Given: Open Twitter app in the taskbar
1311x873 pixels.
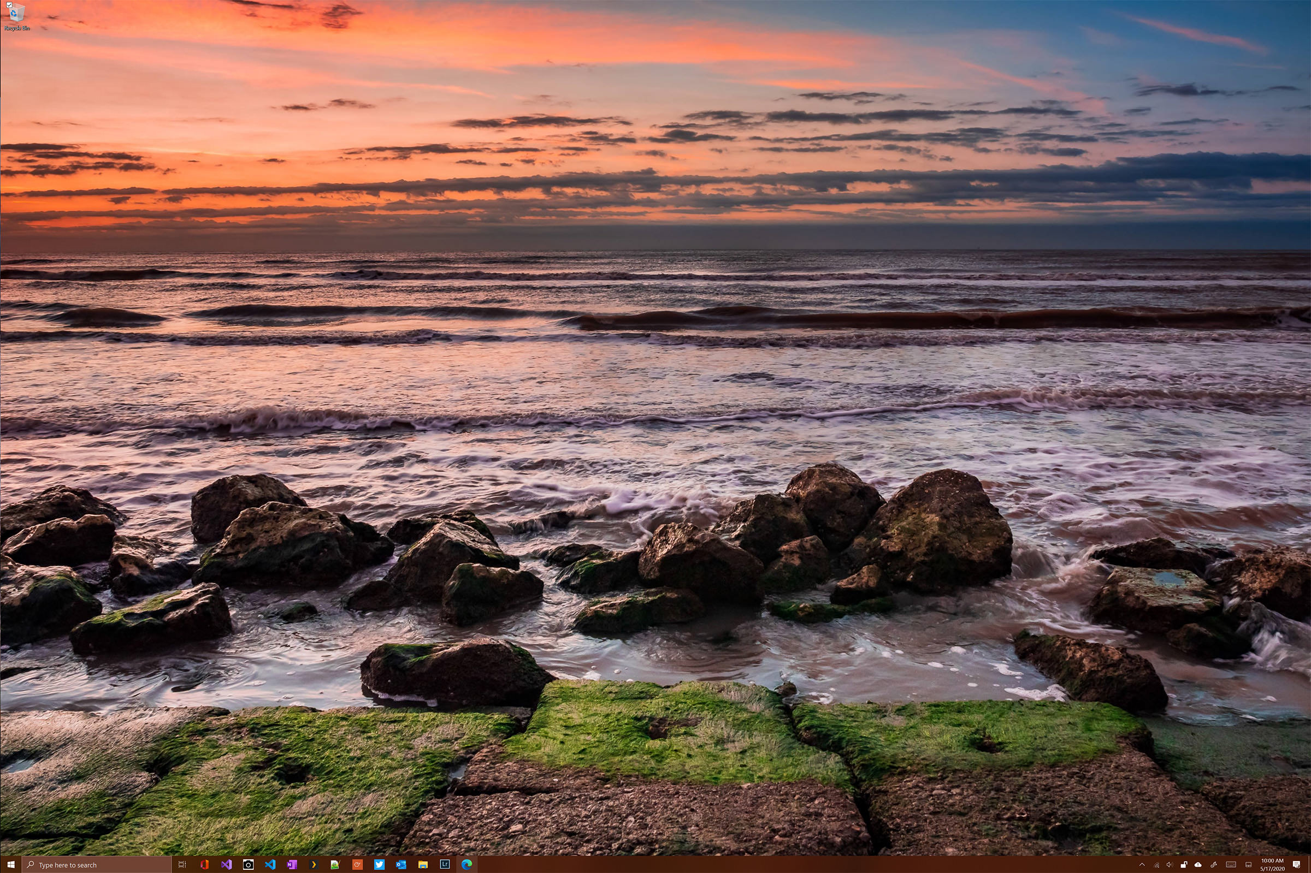Looking at the screenshot, I should coord(379,865).
